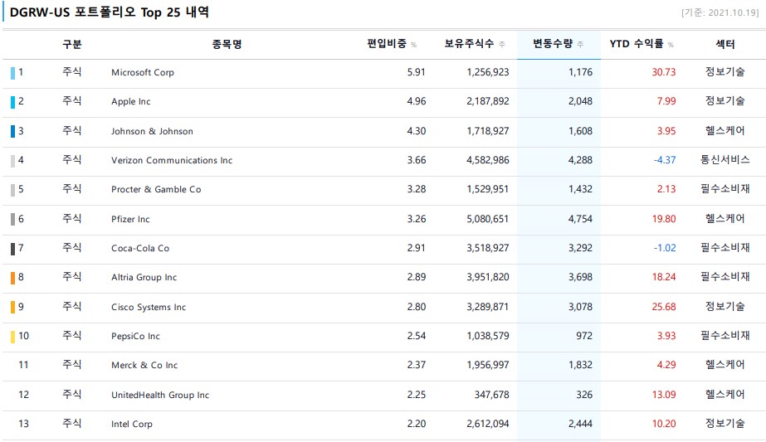The width and height of the screenshot is (766, 442).
Task: Select Verizon's share count 4,582,986
Action: [x=487, y=160]
